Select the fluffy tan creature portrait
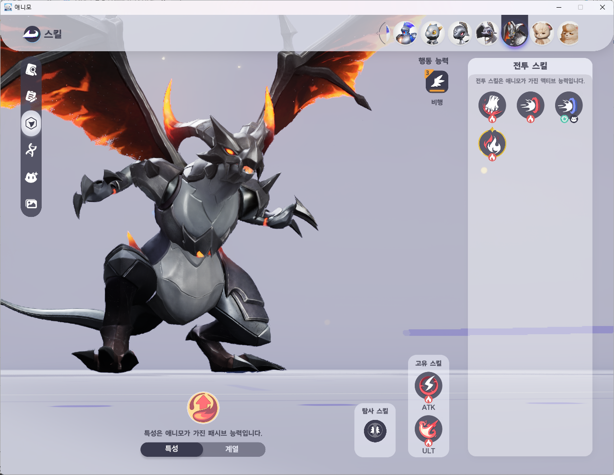 tap(569, 34)
